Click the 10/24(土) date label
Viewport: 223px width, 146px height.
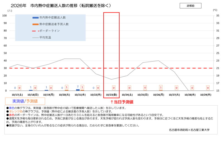(127, 95)
